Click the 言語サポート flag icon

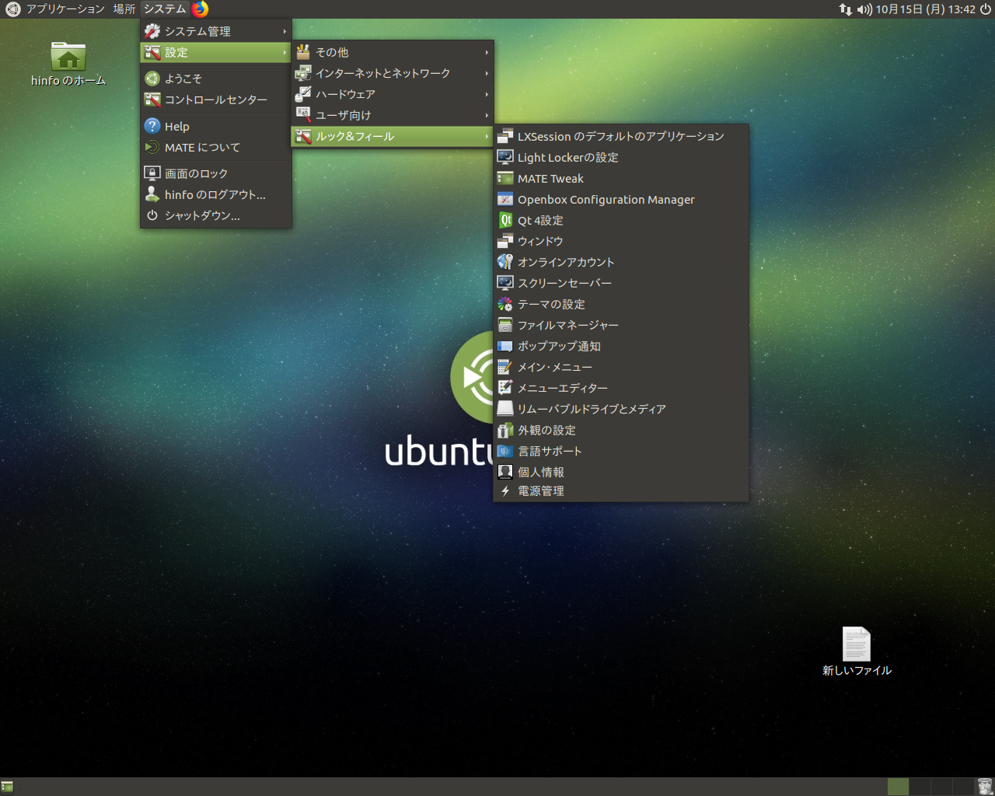point(505,451)
